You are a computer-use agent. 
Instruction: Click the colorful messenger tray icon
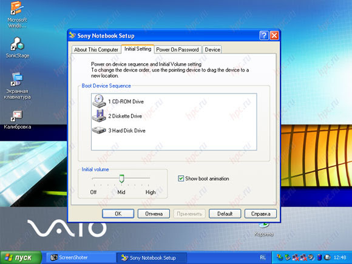pos(280,257)
